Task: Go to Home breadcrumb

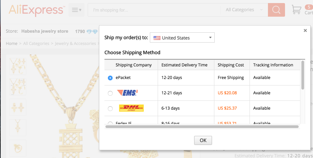Action: click(12, 44)
